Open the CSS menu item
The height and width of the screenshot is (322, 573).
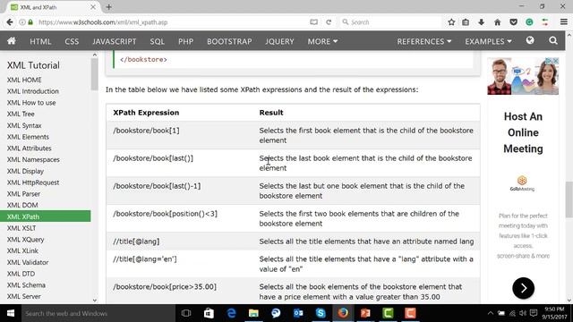pos(72,41)
